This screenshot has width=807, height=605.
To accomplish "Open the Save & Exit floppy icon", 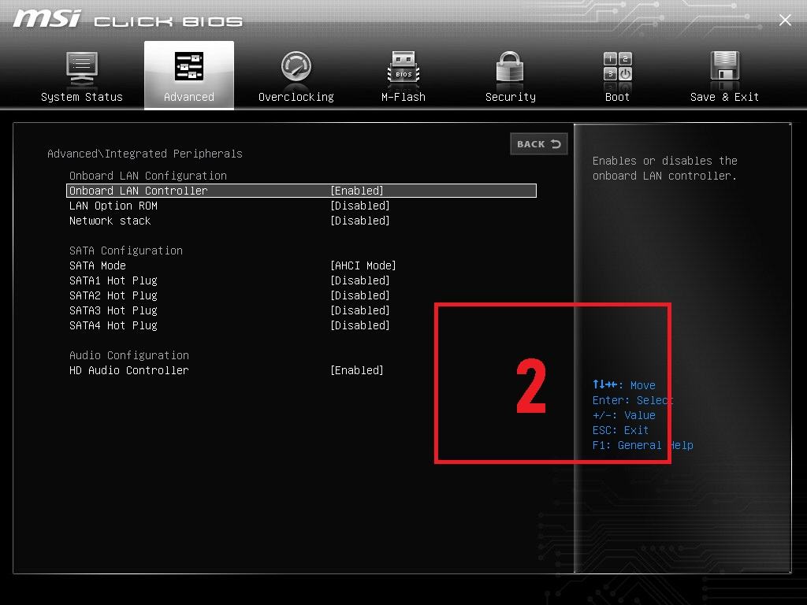I will pyautogui.click(x=725, y=66).
